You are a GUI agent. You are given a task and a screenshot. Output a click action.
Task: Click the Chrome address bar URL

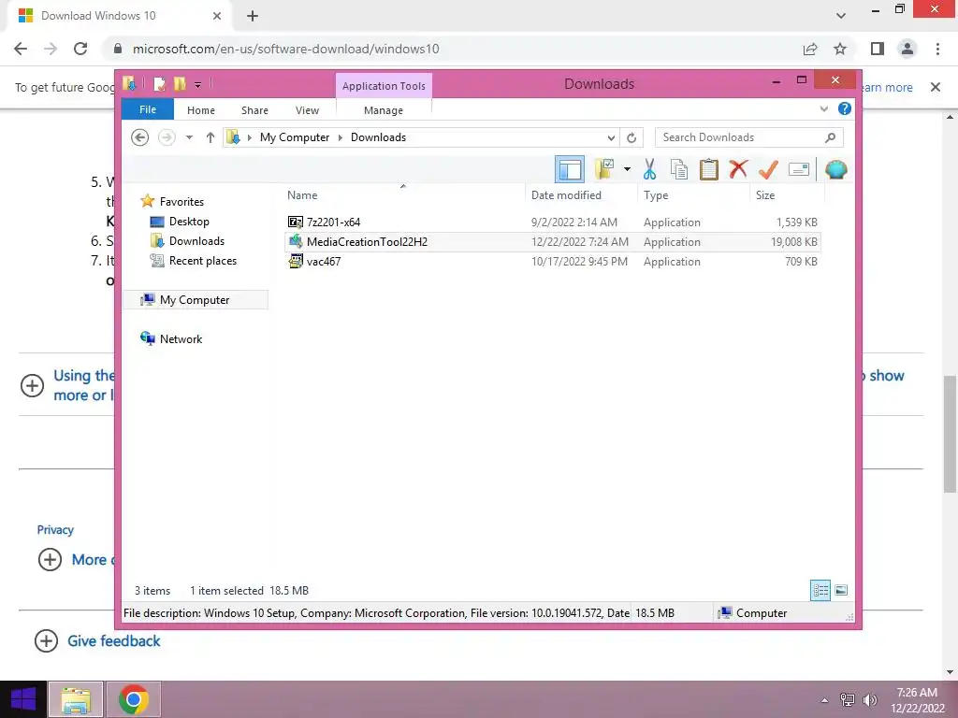pyautogui.click(x=286, y=49)
